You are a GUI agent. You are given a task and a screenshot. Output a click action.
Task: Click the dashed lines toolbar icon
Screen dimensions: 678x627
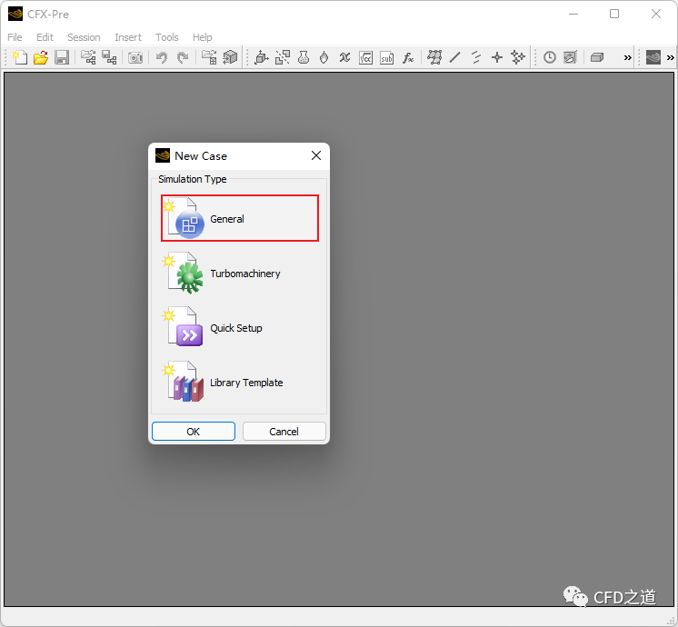(x=476, y=57)
